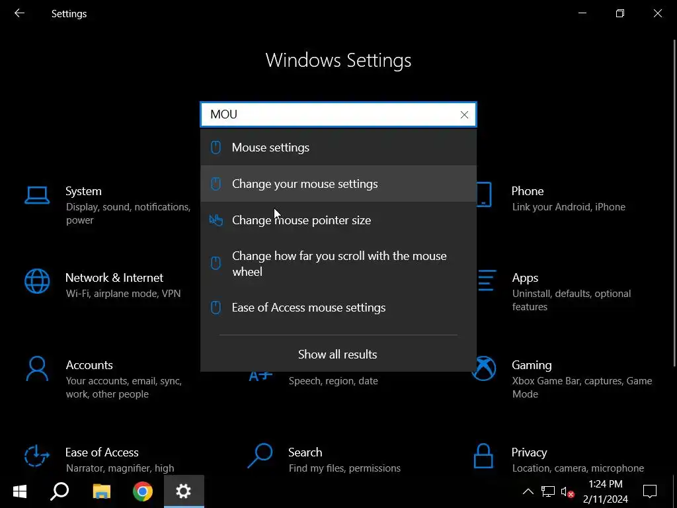The height and width of the screenshot is (508, 677).
Task: Click the Search magnifier category icon
Action: [x=260, y=456]
